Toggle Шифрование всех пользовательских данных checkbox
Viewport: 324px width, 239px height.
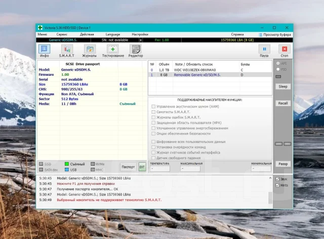[153, 141]
